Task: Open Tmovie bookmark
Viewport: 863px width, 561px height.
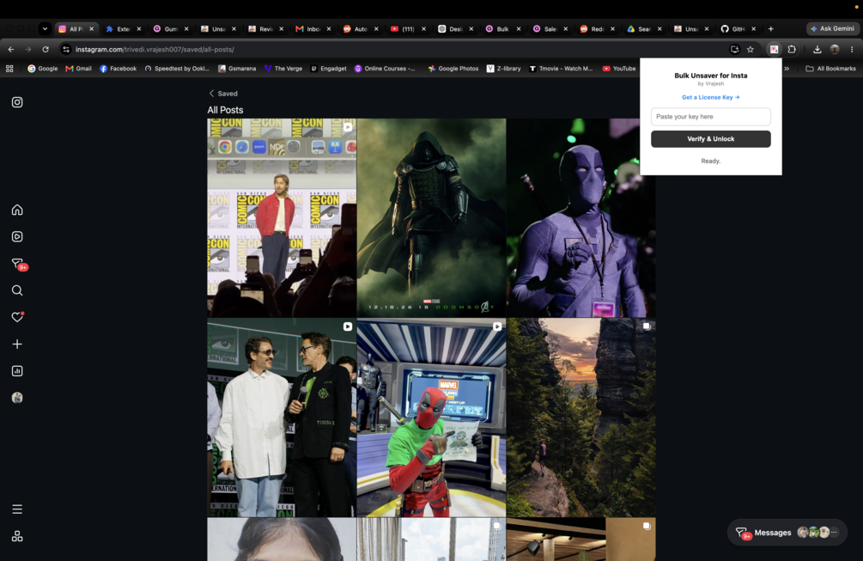Action: (560, 69)
